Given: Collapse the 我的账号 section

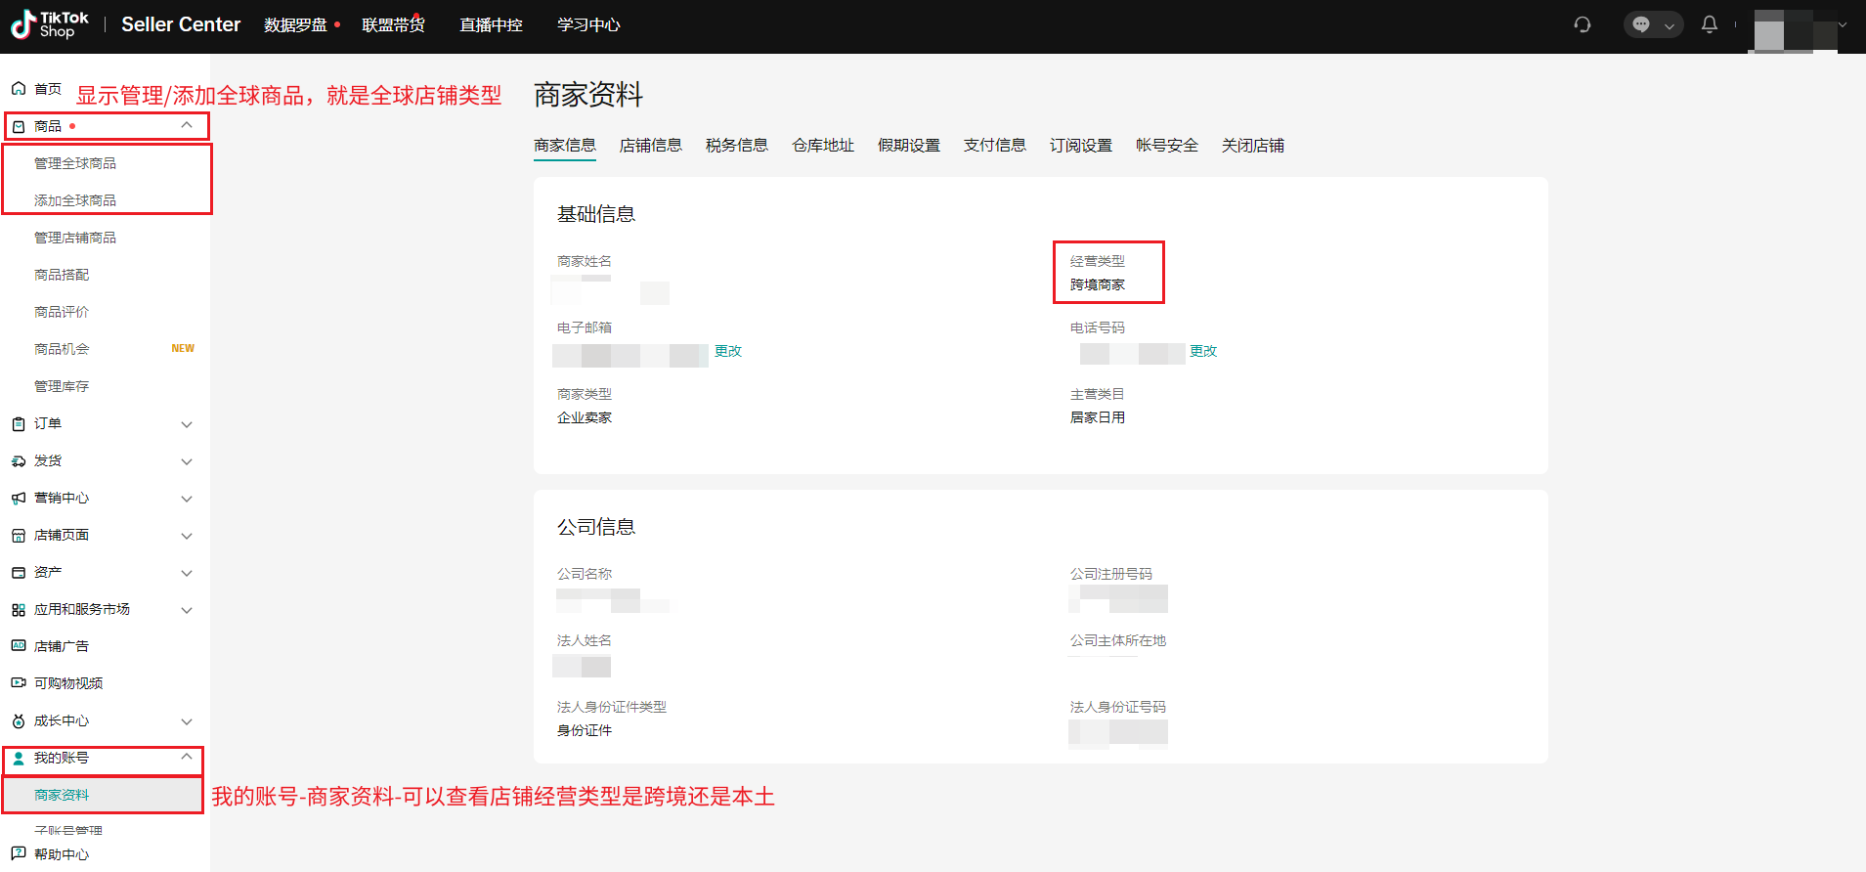Looking at the screenshot, I should coord(187,758).
